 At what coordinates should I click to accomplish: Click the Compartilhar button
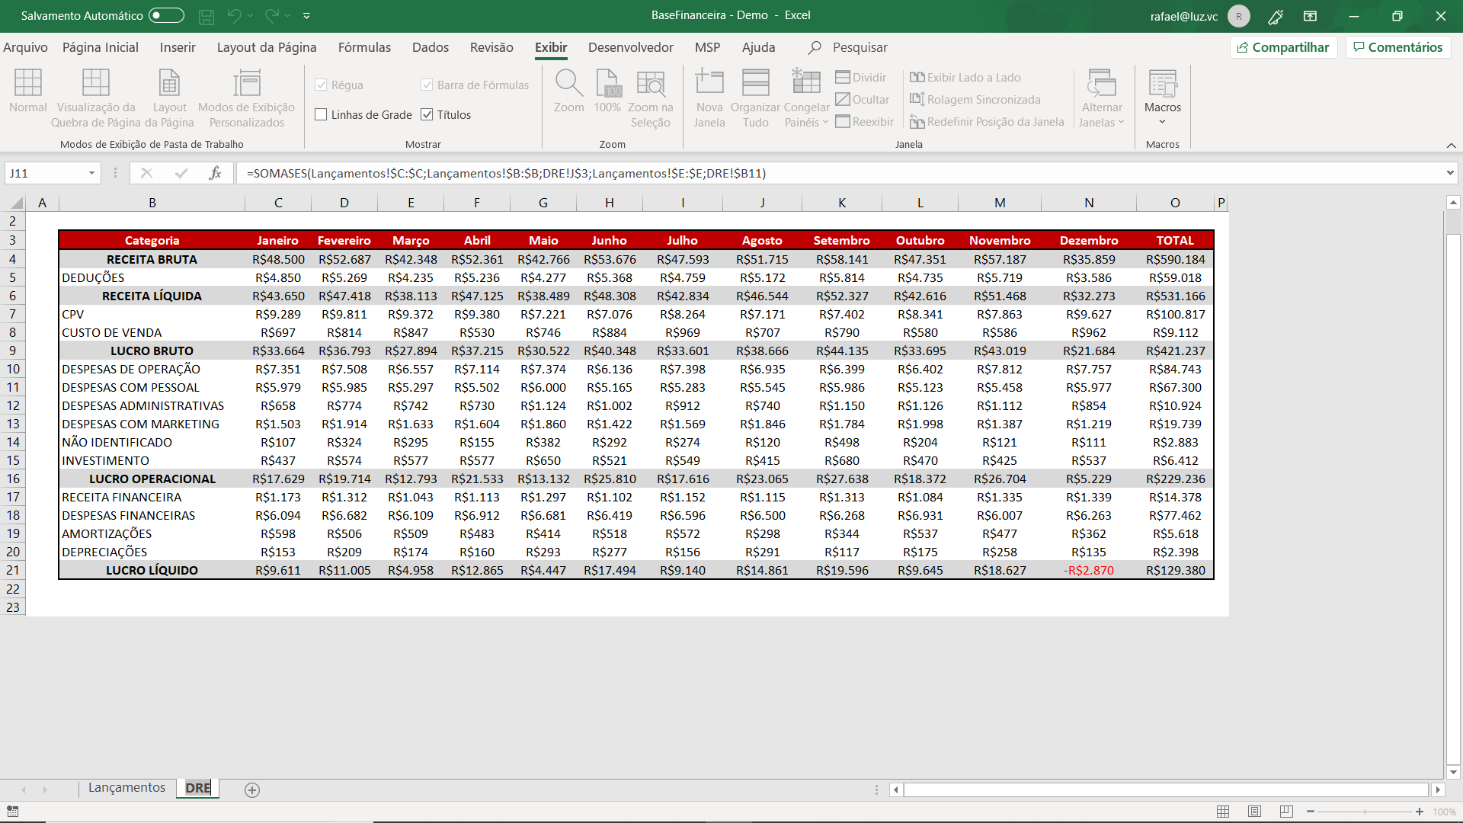click(1283, 47)
